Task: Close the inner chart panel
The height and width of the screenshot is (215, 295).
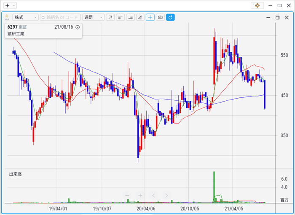Action: click(287, 18)
